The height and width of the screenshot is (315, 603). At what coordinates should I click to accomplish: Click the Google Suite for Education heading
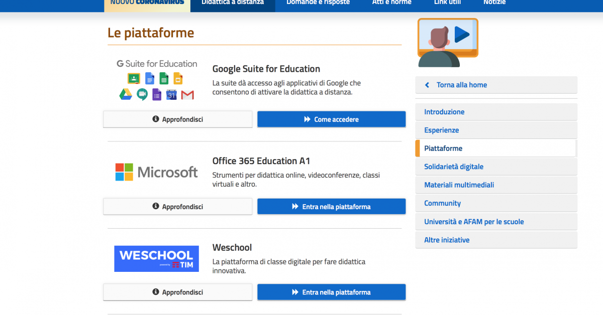[x=266, y=69]
